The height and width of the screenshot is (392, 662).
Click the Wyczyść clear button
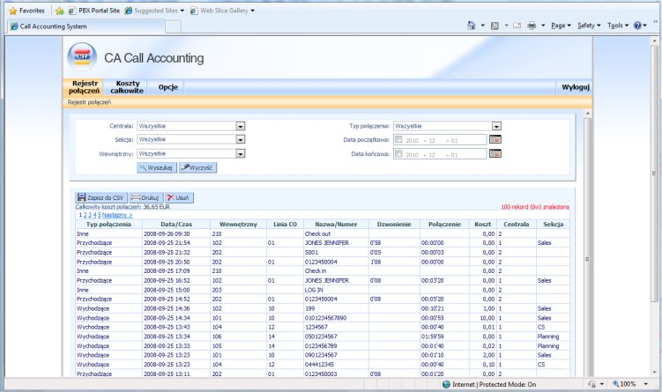(x=197, y=168)
